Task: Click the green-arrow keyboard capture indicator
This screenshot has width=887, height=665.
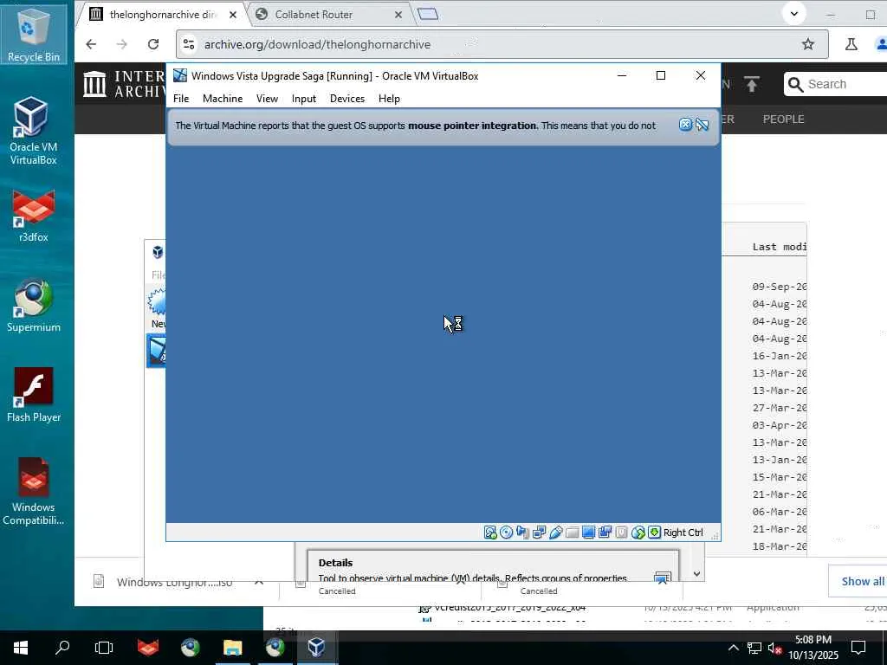Action: 654,533
